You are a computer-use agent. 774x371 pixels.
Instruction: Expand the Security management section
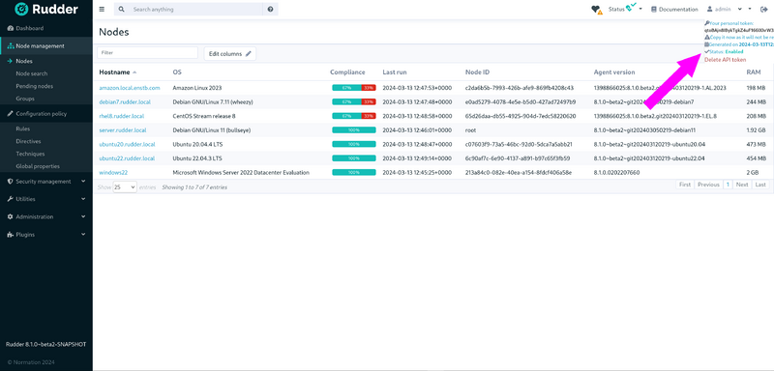click(45, 182)
